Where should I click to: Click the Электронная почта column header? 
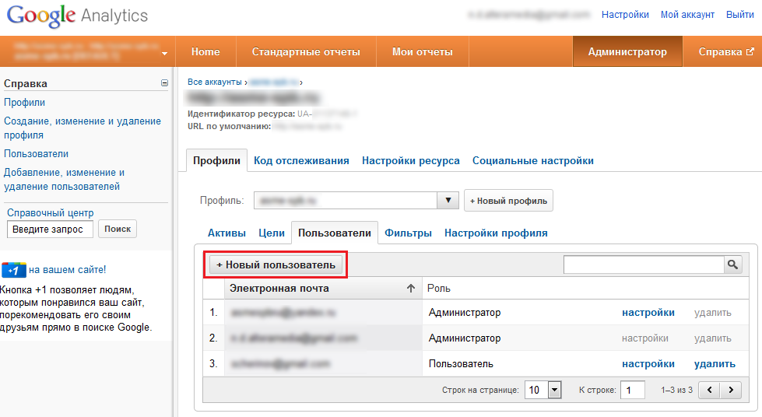point(323,288)
